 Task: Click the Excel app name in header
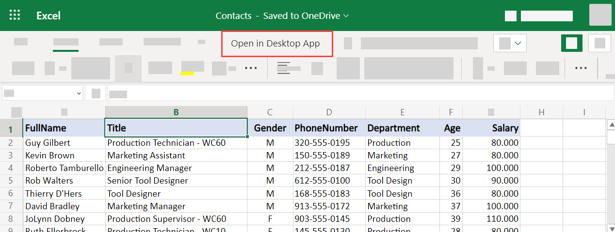click(x=49, y=15)
